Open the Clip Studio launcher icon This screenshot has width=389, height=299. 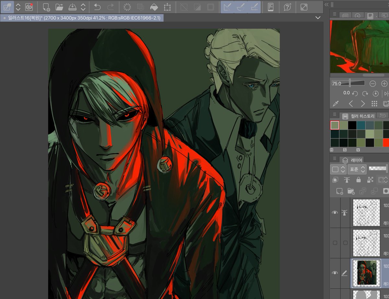click(29, 7)
